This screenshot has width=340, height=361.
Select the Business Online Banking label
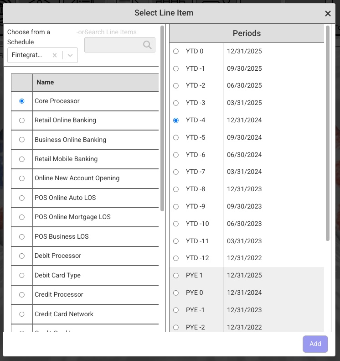click(x=70, y=140)
